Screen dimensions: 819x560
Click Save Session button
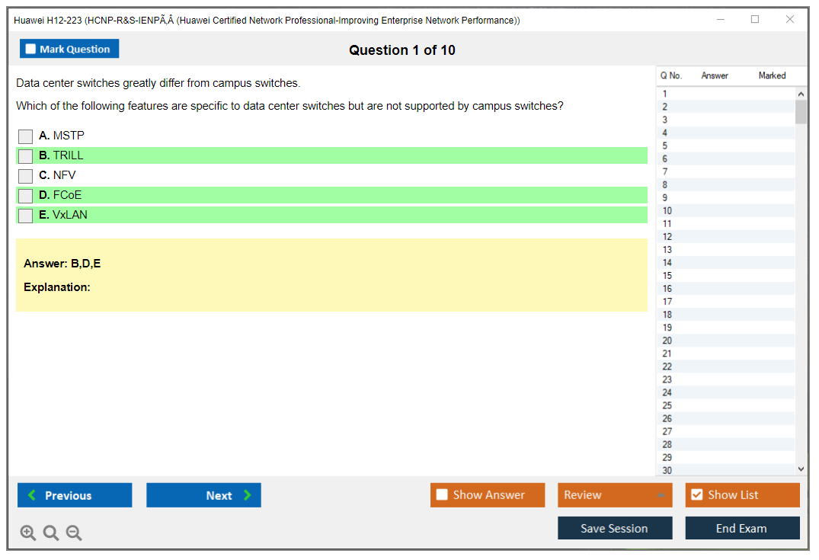point(614,529)
